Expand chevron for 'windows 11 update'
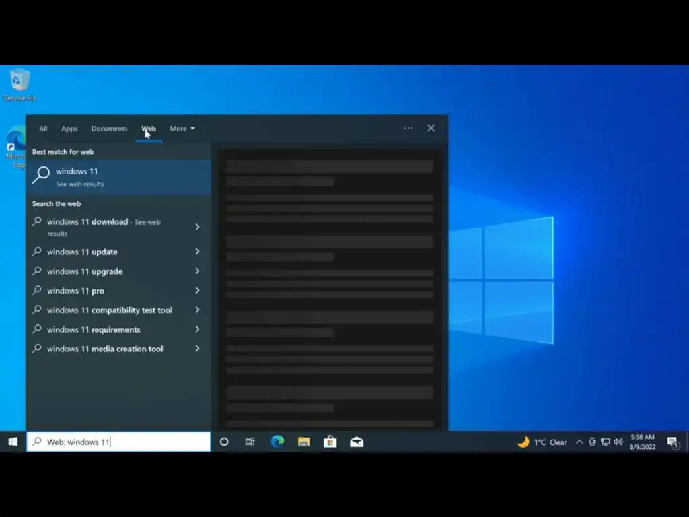Image resolution: width=689 pixels, height=517 pixels. [x=197, y=252]
